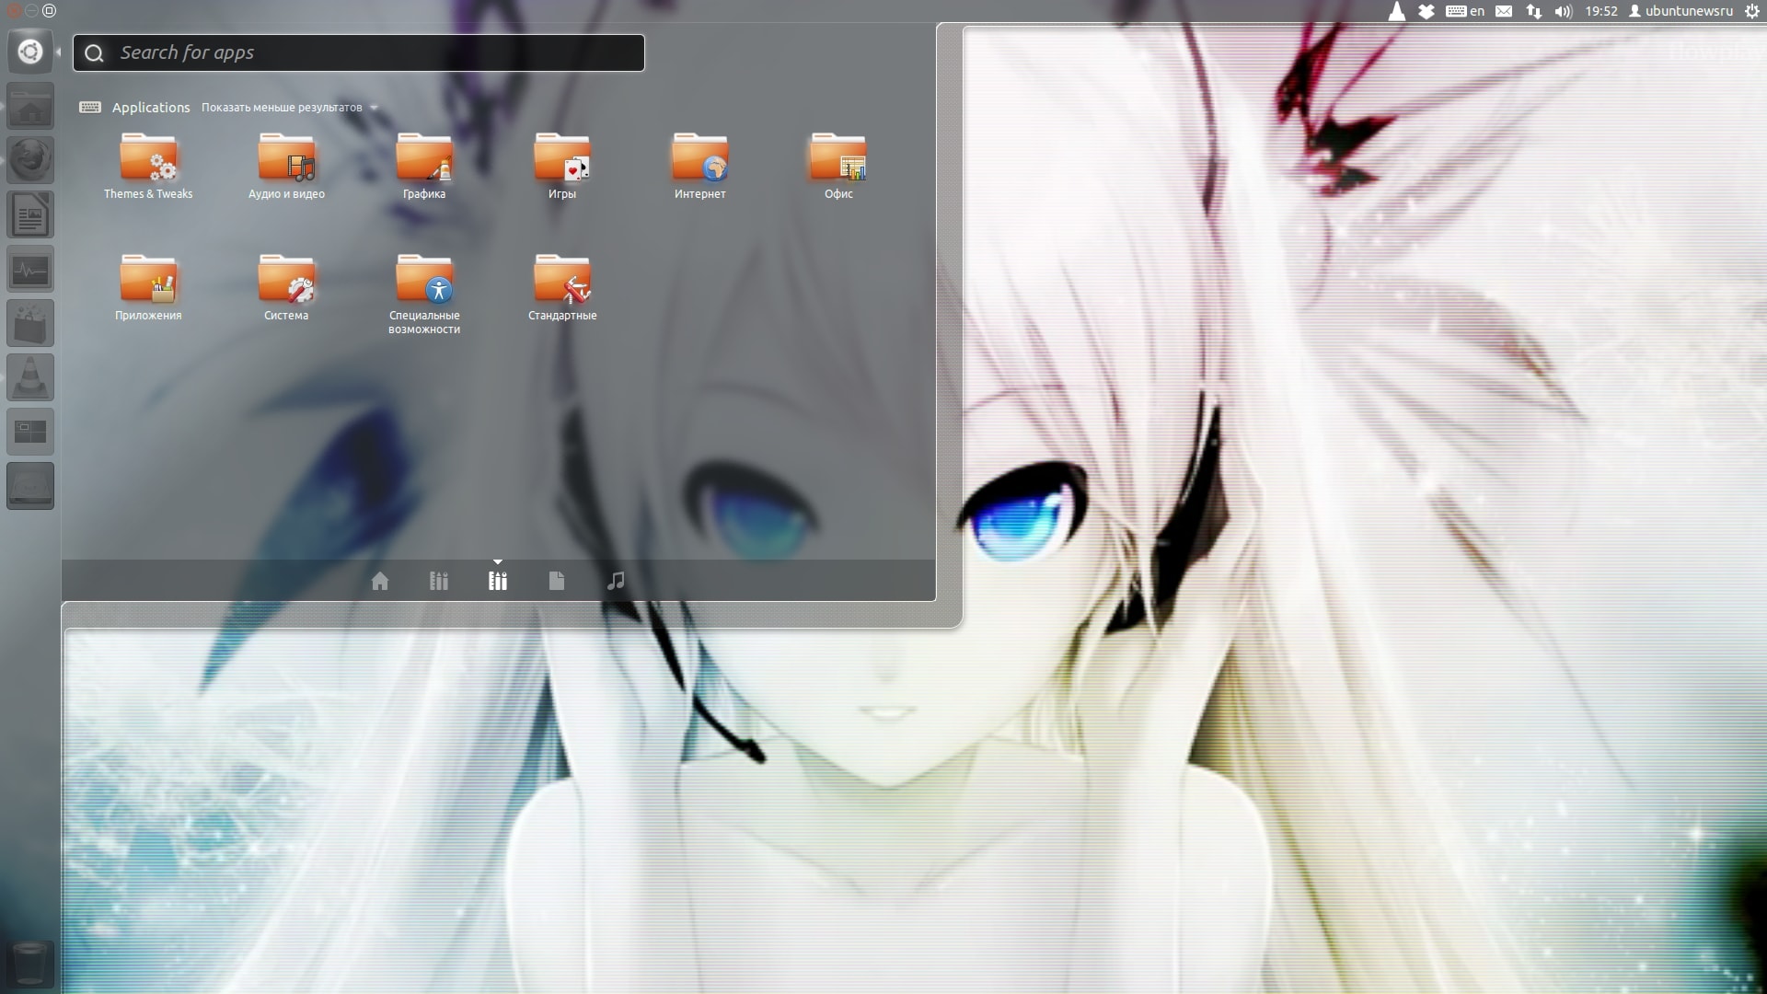
Task: Click the Search for apps field
Action: (359, 52)
